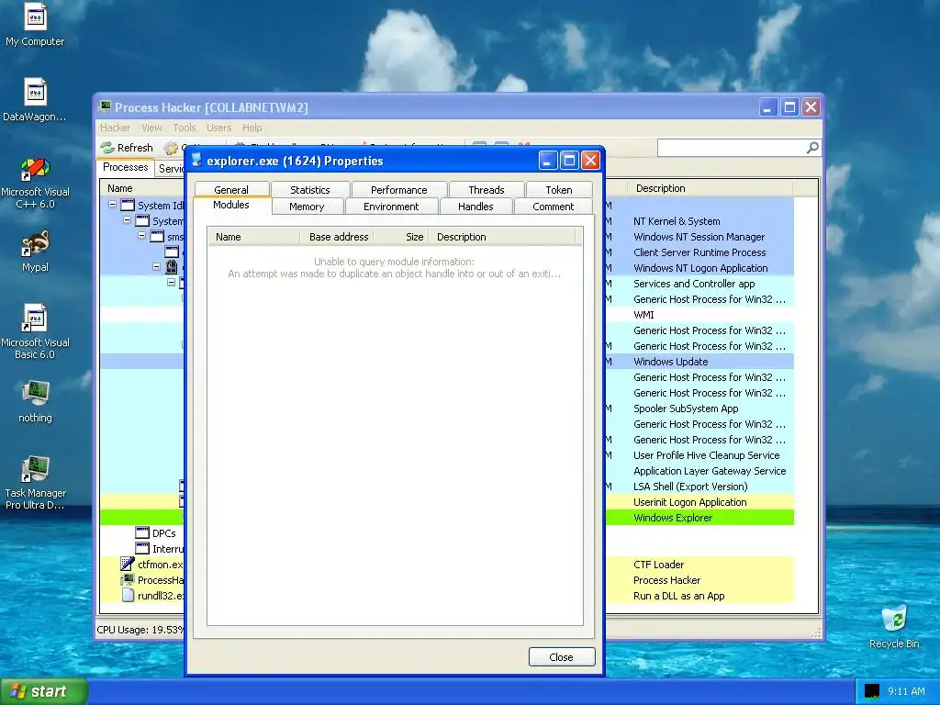The image size is (940, 705).
Task: Click explorer.exe Properties title bar icon
Action: (x=196, y=160)
